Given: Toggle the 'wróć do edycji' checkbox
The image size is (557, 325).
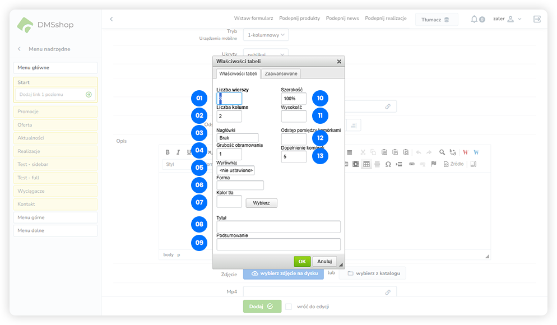Looking at the screenshot, I should pos(288,307).
